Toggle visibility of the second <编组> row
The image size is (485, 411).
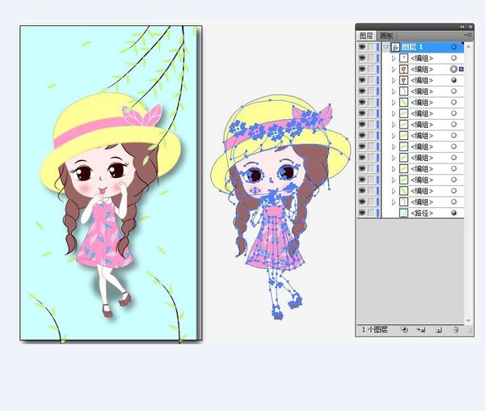(362, 69)
